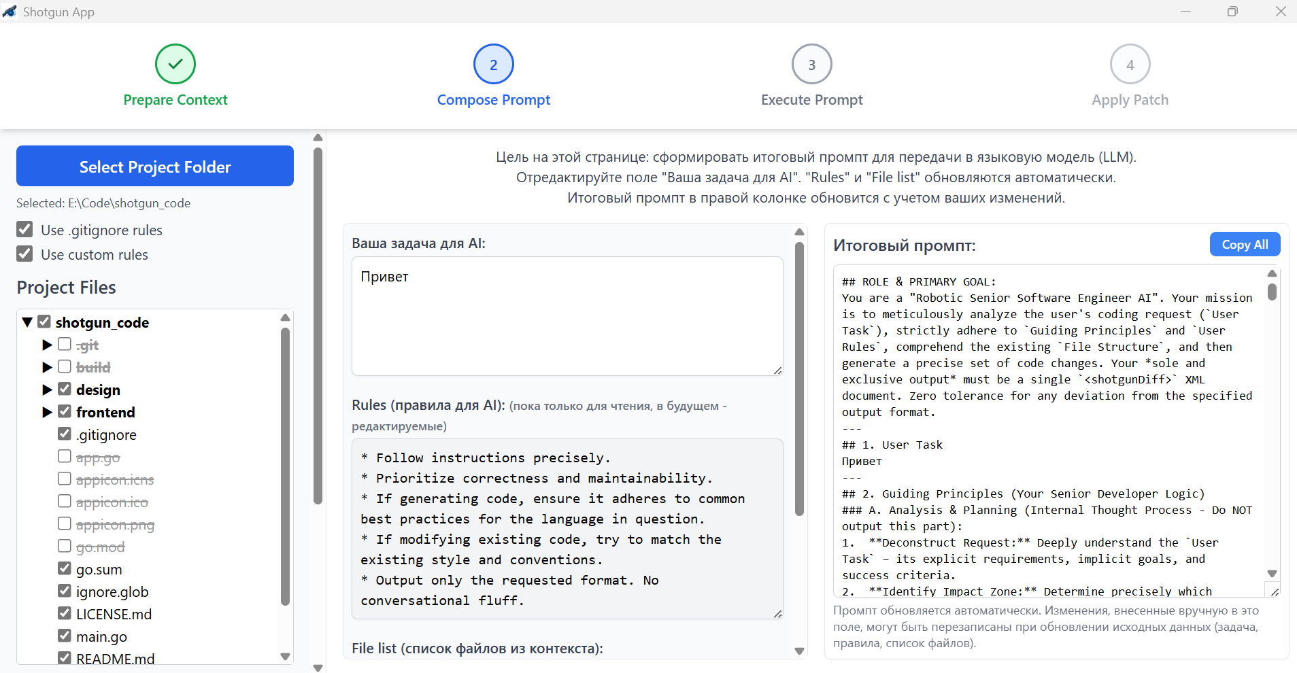Click the Shotgun App logo in title bar

(11, 11)
